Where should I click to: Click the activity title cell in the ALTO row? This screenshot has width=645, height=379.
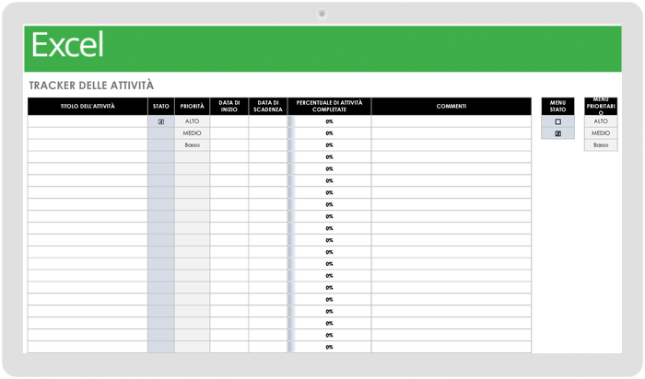click(x=88, y=121)
